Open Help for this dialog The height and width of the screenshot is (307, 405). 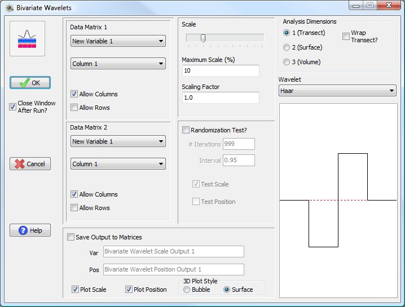30,230
